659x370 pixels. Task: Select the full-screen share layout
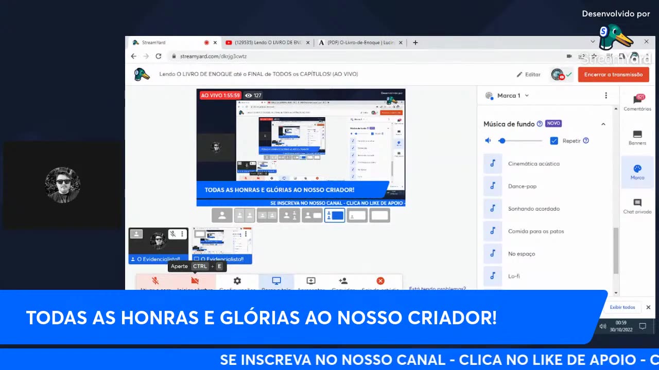[380, 216]
